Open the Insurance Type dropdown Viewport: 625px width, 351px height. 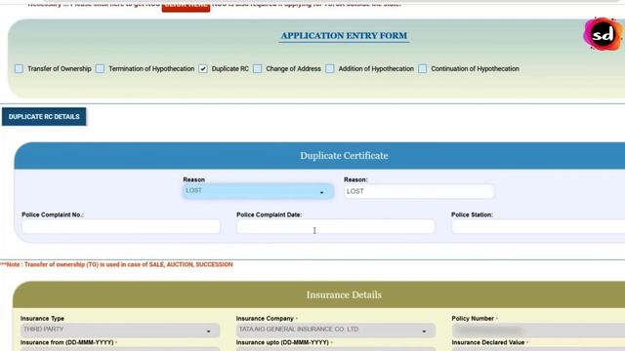tap(120, 330)
